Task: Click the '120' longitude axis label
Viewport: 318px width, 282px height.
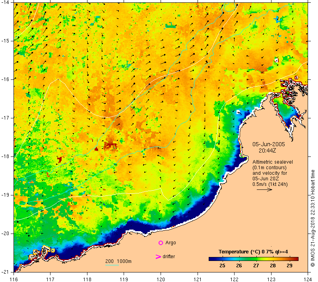Action: tap(161, 279)
